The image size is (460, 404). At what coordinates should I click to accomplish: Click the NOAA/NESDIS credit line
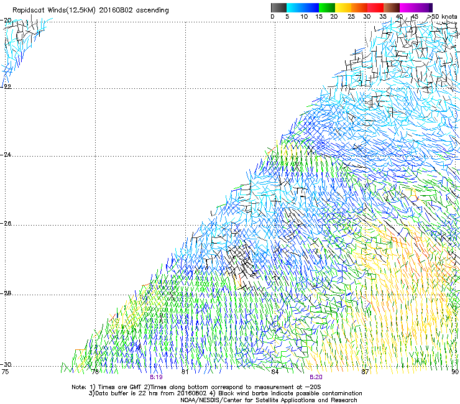coord(269,400)
